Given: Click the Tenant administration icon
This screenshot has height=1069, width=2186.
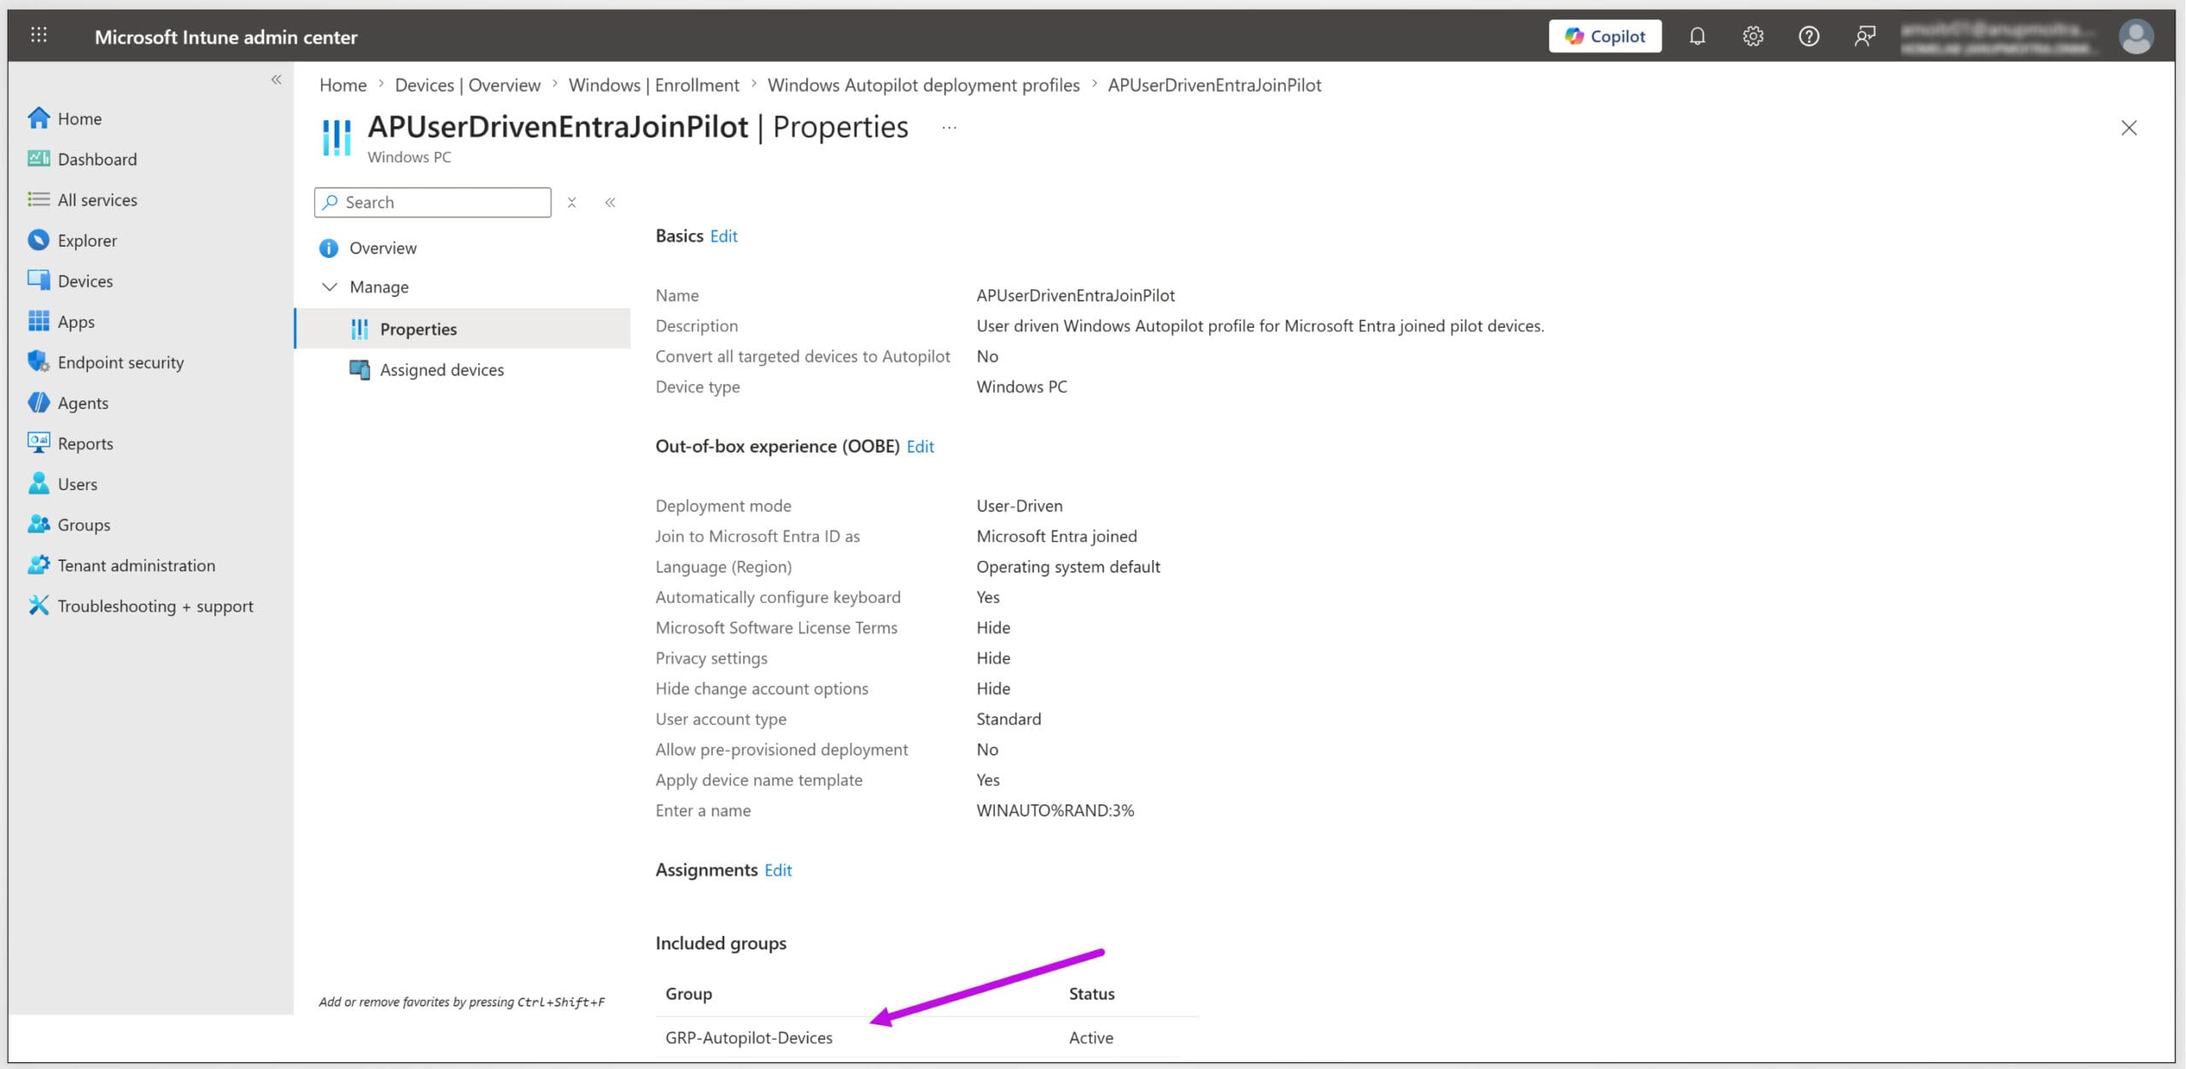Looking at the screenshot, I should (38, 564).
